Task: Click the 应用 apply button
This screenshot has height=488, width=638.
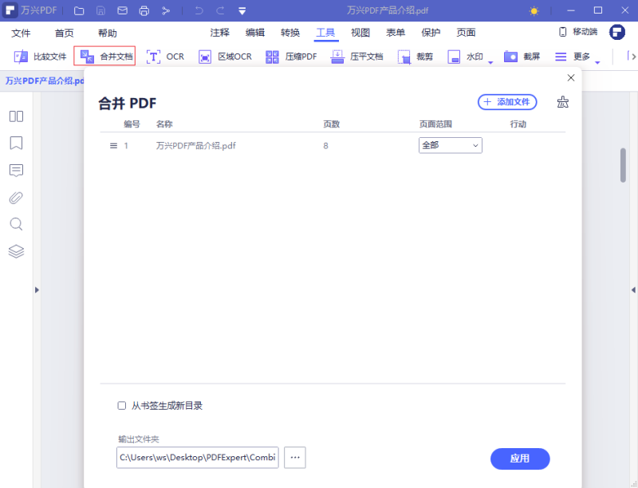Action: pos(520,458)
